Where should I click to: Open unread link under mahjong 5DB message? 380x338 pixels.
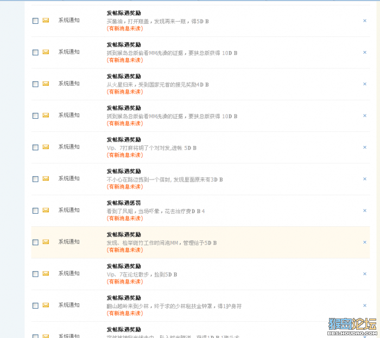click(125, 155)
